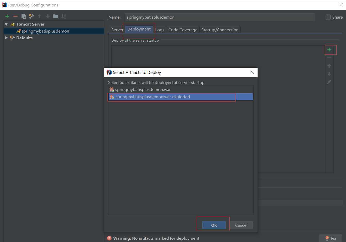Move artifact up arrow in Deployment panel
The image size is (346, 242).
tap(329, 66)
